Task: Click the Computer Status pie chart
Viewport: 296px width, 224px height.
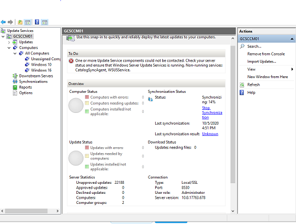Action: pos(76,105)
